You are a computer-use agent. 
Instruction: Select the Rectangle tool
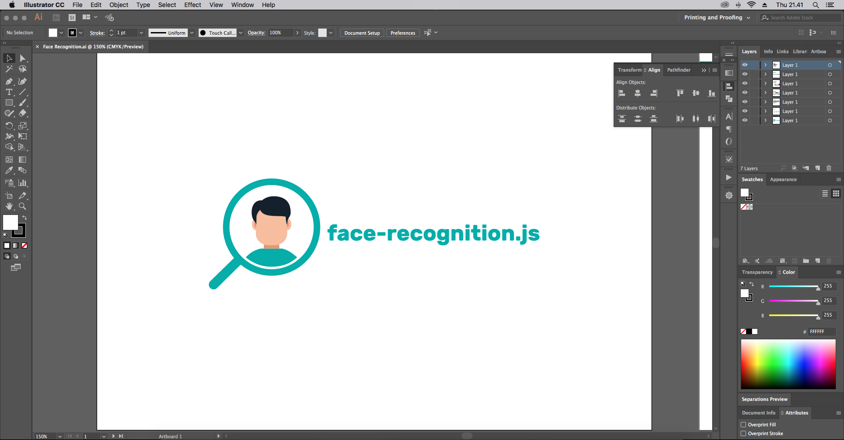(9, 102)
